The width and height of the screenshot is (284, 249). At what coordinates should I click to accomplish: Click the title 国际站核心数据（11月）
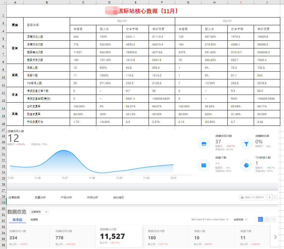pos(148,11)
